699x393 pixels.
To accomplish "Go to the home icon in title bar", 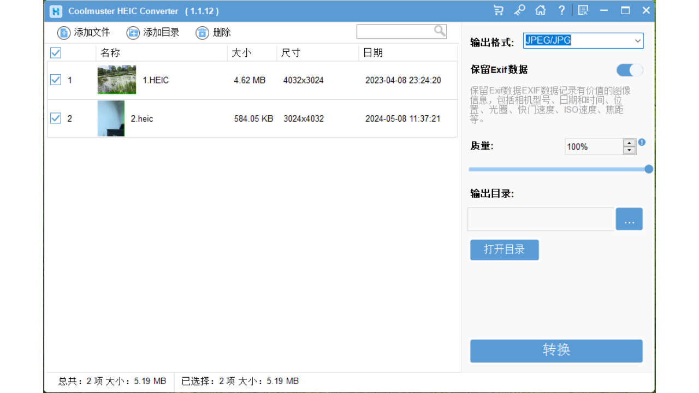I will click(541, 10).
